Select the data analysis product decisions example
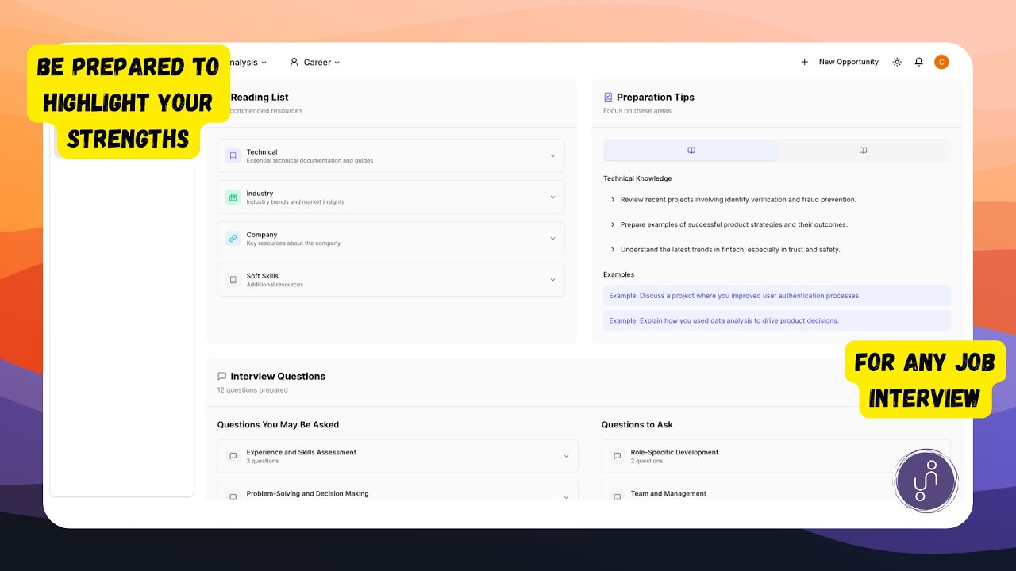Viewport: 1016px width, 571px height. (x=777, y=320)
